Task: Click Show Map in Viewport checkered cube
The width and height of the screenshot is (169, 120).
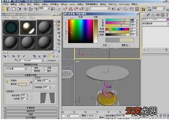Action: (44, 56)
